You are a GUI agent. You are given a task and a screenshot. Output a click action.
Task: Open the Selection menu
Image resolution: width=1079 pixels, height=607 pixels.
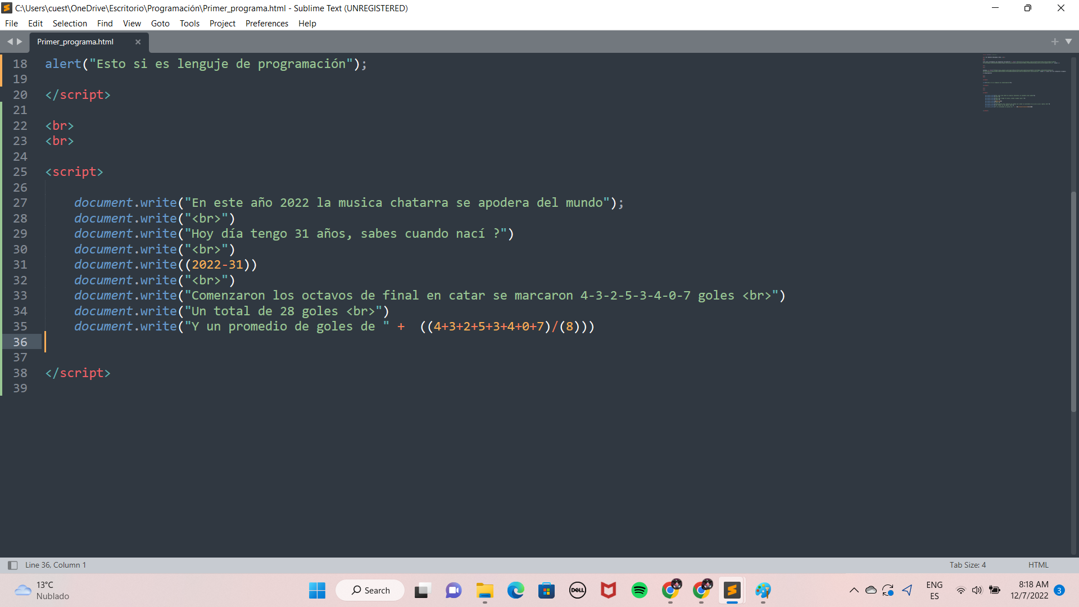coord(70,24)
